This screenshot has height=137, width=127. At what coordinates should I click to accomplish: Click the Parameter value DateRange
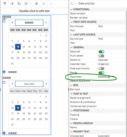[x=104, y=77]
